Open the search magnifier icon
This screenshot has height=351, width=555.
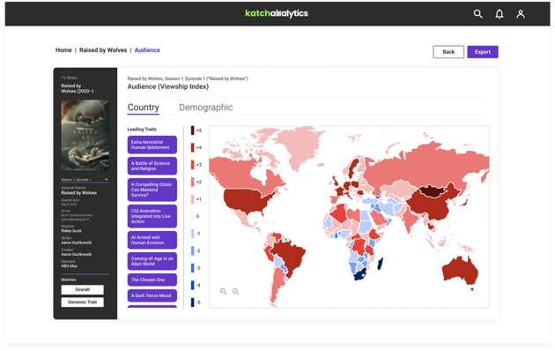(x=477, y=14)
